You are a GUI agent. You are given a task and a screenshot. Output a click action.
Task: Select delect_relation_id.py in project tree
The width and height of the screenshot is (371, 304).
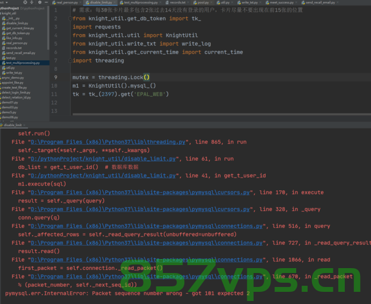[16, 97]
